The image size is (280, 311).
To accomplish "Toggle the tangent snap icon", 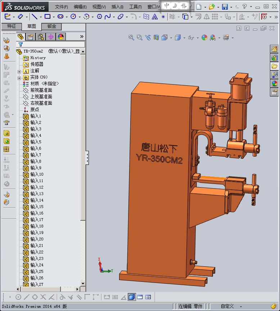I will (x=62, y=297).
